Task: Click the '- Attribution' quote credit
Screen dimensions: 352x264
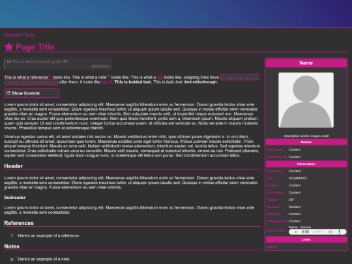Action: [x=100, y=66]
